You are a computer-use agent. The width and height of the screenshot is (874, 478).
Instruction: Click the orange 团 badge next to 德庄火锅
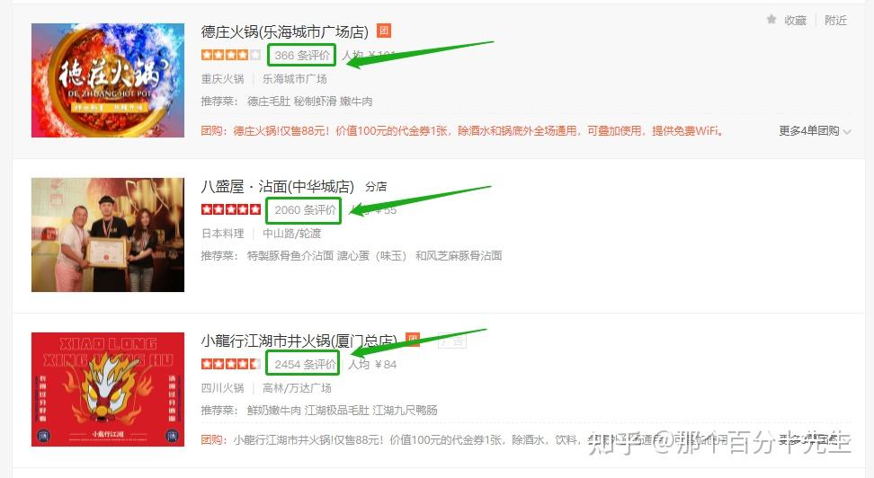[384, 31]
